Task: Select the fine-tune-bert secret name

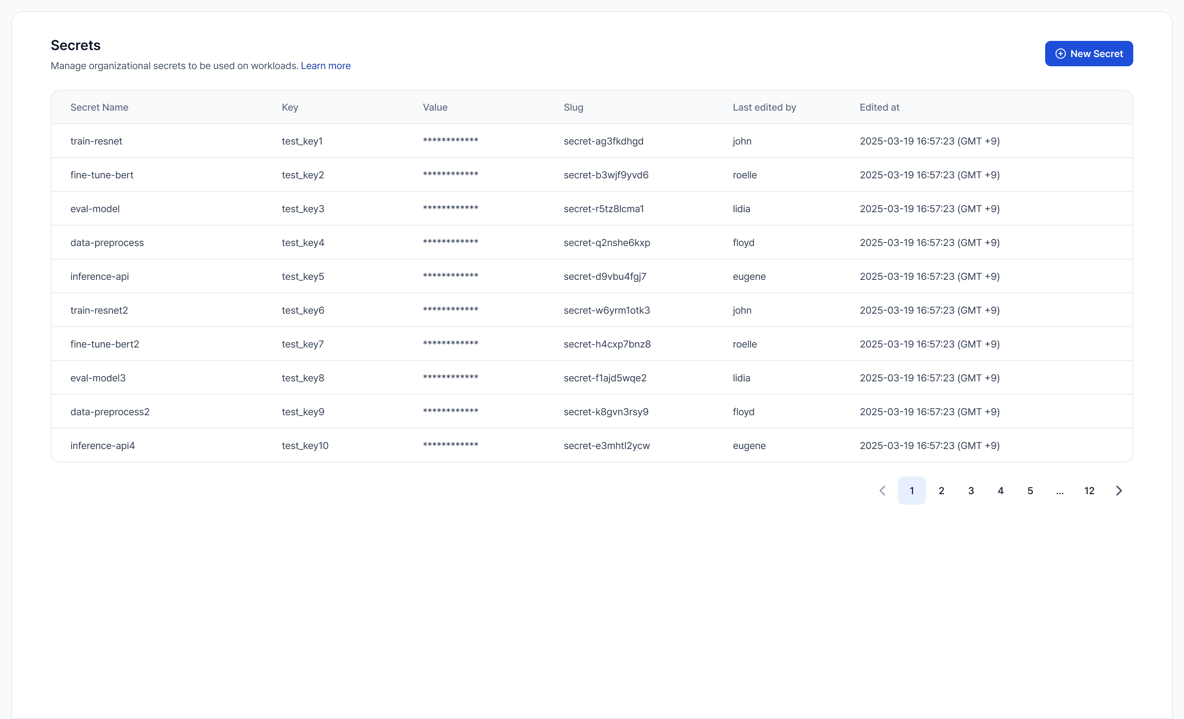Action: coord(102,175)
